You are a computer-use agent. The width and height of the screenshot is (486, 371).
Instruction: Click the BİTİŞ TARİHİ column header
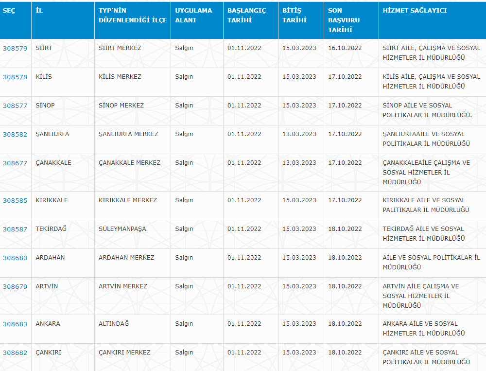(301, 20)
